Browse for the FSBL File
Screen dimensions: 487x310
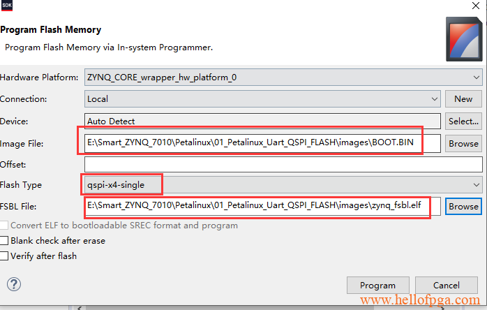[463, 207]
